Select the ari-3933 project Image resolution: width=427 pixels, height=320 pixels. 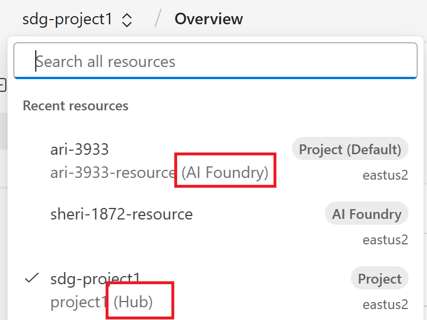click(80, 150)
